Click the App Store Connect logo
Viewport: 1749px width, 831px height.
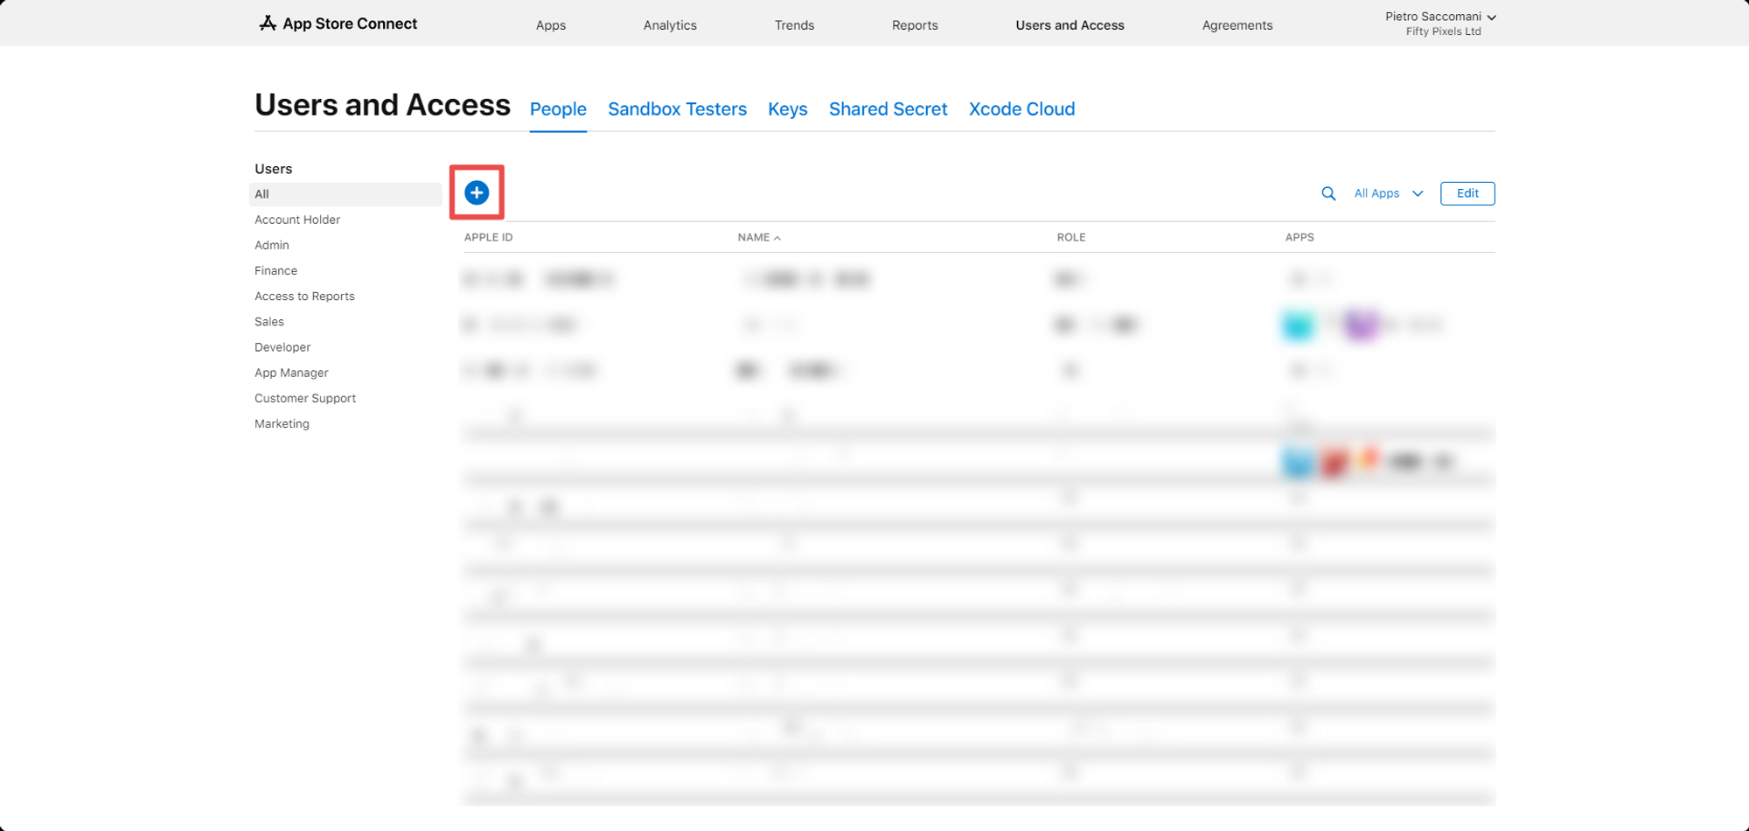click(338, 24)
